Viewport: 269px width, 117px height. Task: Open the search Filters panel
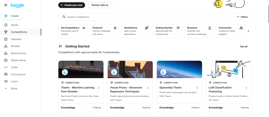[x=242, y=17]
